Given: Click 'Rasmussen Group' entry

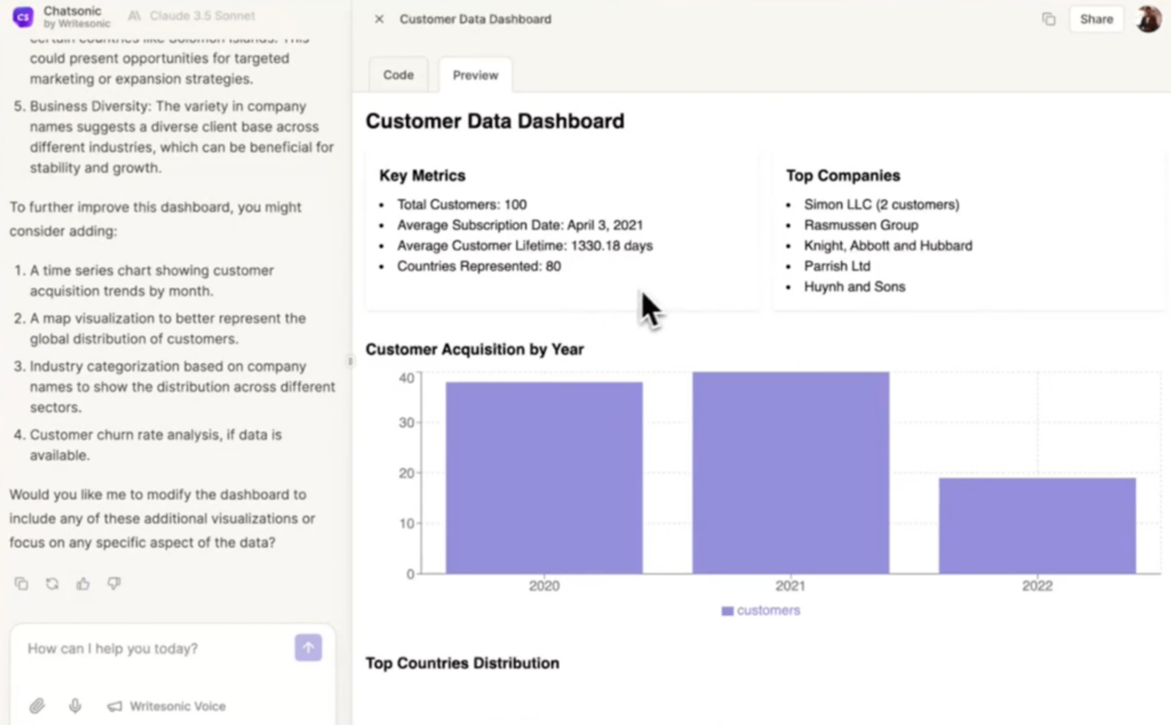Looking at the screenshot, I should (861, 225).
